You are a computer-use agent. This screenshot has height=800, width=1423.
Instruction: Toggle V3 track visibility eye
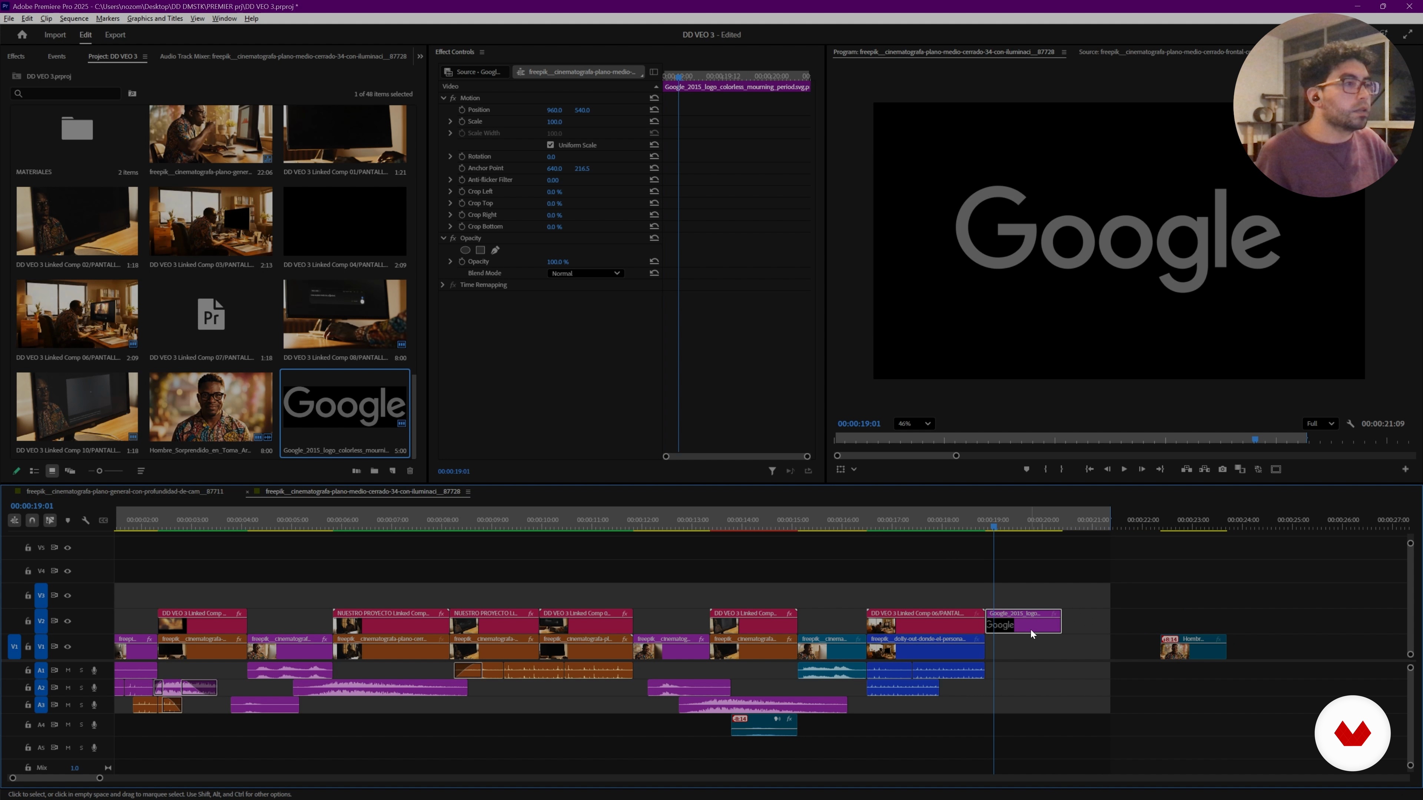[x=68, y=596]
